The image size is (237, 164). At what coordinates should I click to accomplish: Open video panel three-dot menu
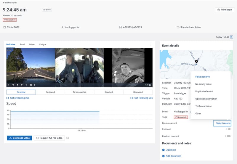[151, 44]
